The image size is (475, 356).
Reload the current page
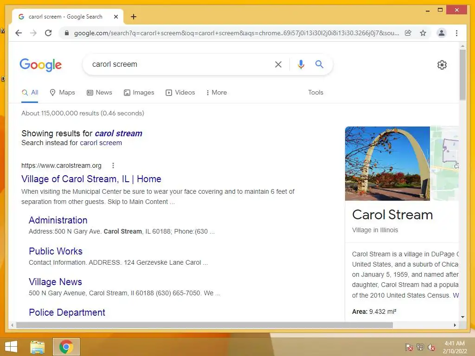point(48,33)
